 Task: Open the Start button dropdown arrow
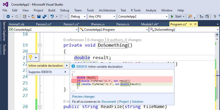(x=184, y=16)
